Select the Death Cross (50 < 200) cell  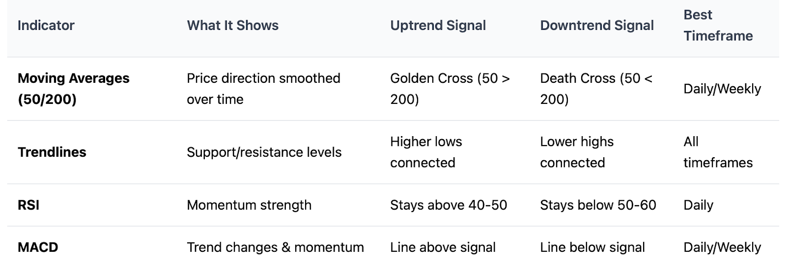pos(596,89)
